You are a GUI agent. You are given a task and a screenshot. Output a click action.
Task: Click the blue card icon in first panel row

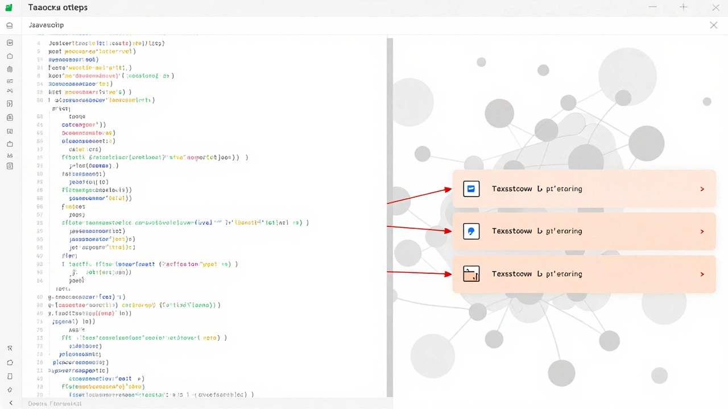click(x=471, y=189)
